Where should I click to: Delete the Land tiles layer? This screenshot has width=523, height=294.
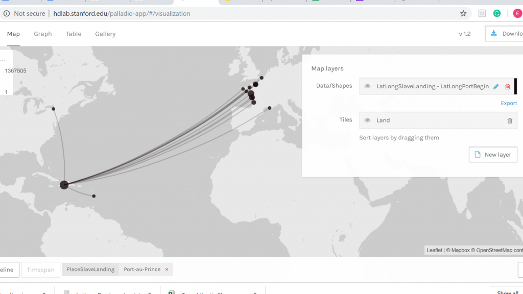[509, 120]
